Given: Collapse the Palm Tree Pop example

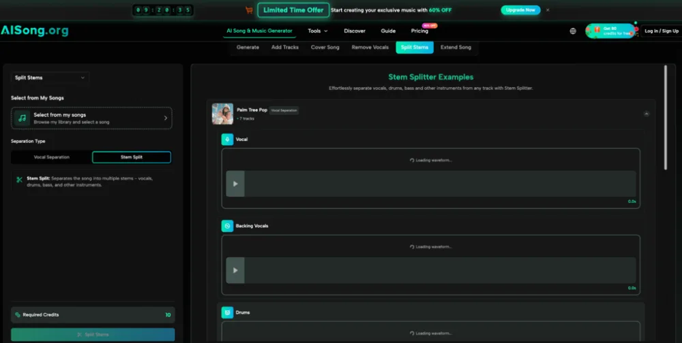Looking at the screenshot, I should [x=647, y=114].
